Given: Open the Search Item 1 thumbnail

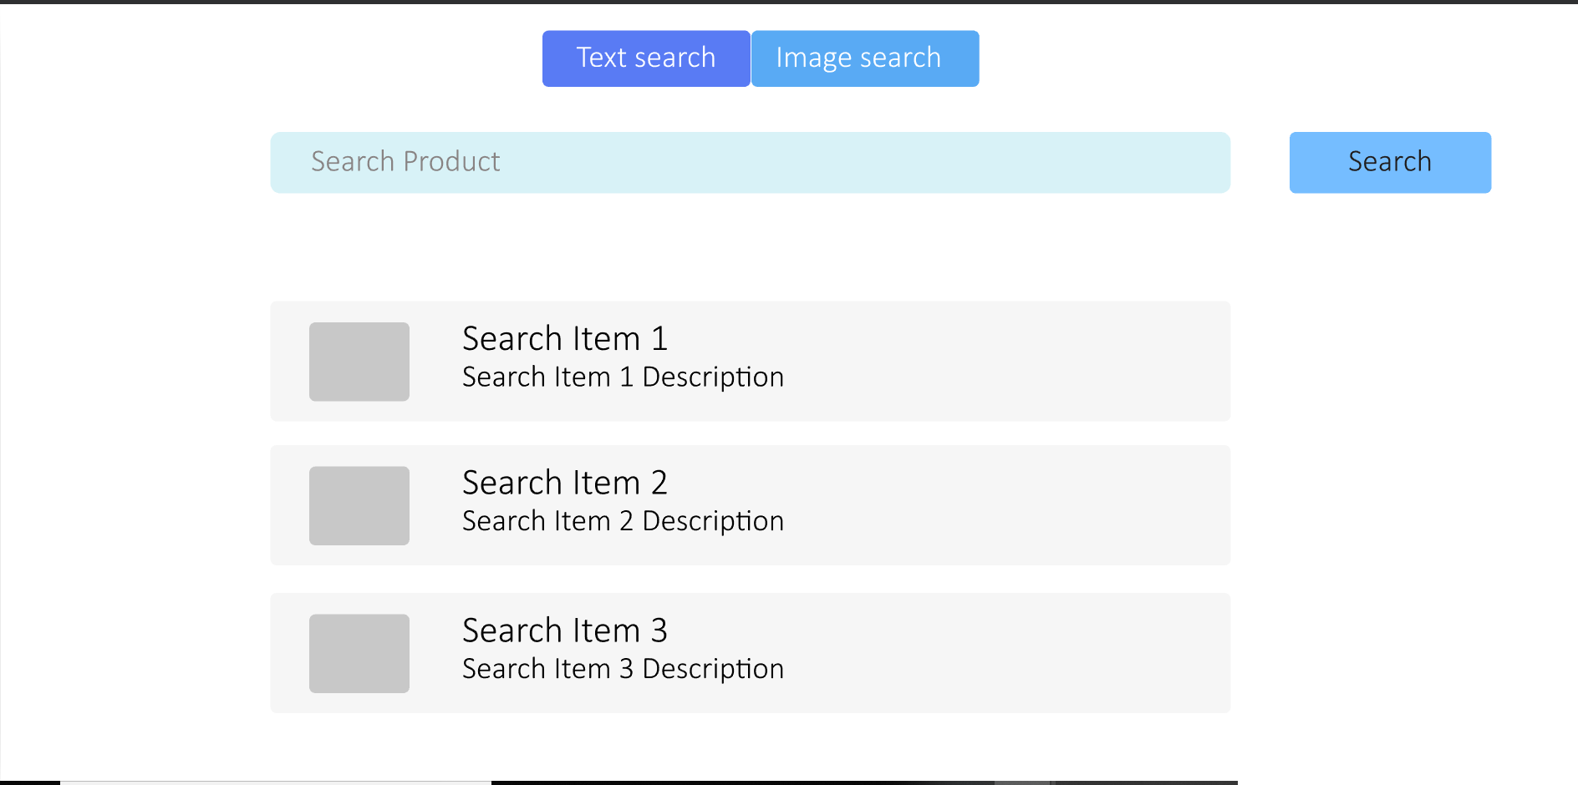Looking at the screenshot, I should tap(359, 362).
